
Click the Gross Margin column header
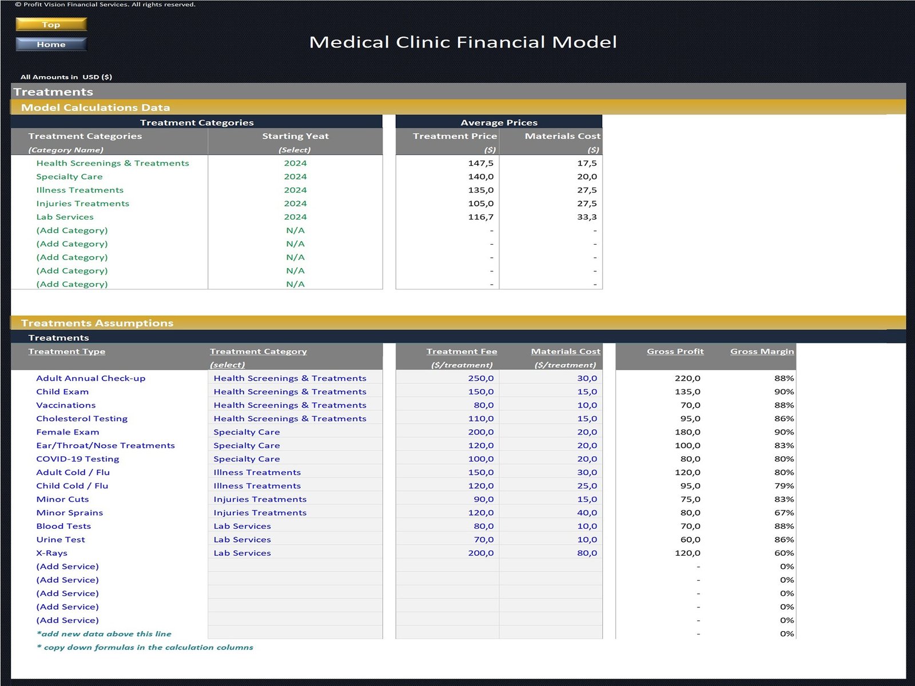pos(762,352)
